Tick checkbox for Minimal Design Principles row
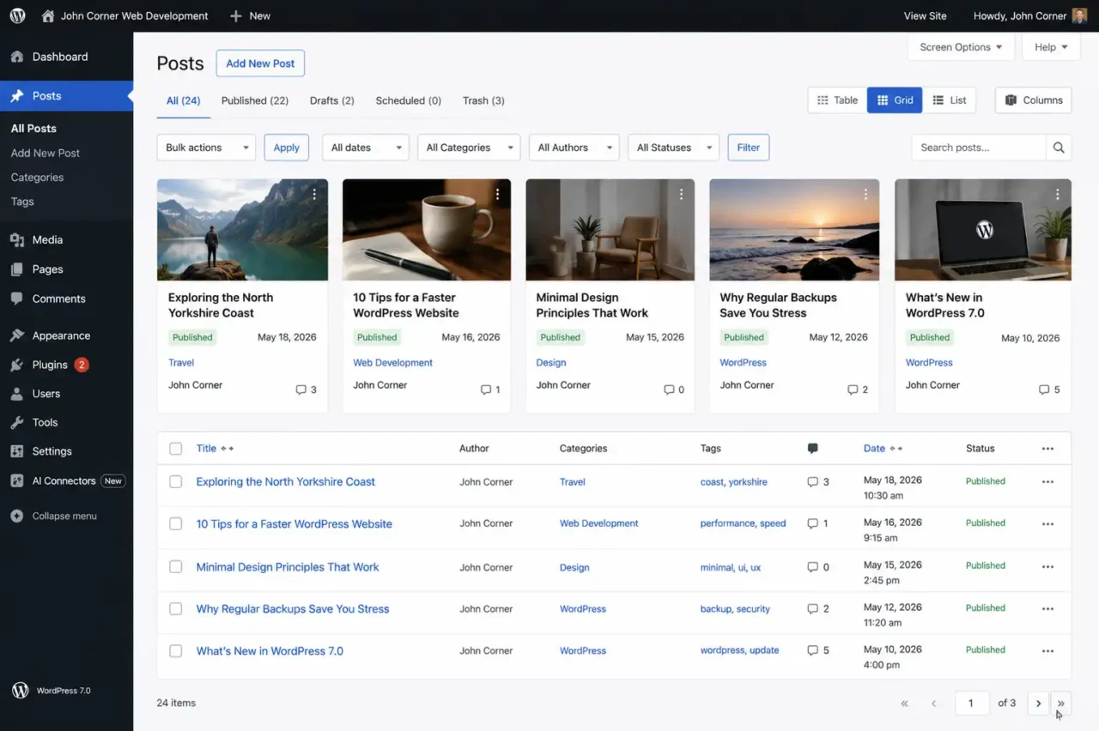 [176, 567]
